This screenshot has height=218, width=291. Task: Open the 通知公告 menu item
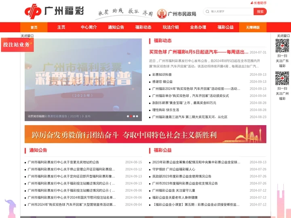(116, 27)
